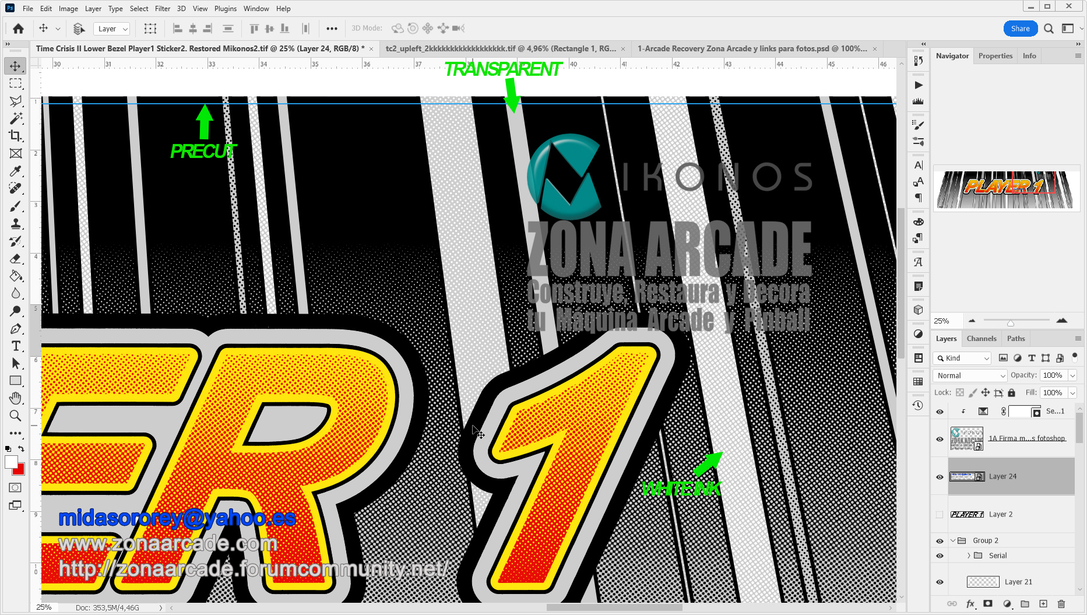
Task: Choose the Hand tool
Action: click(16, 398)
